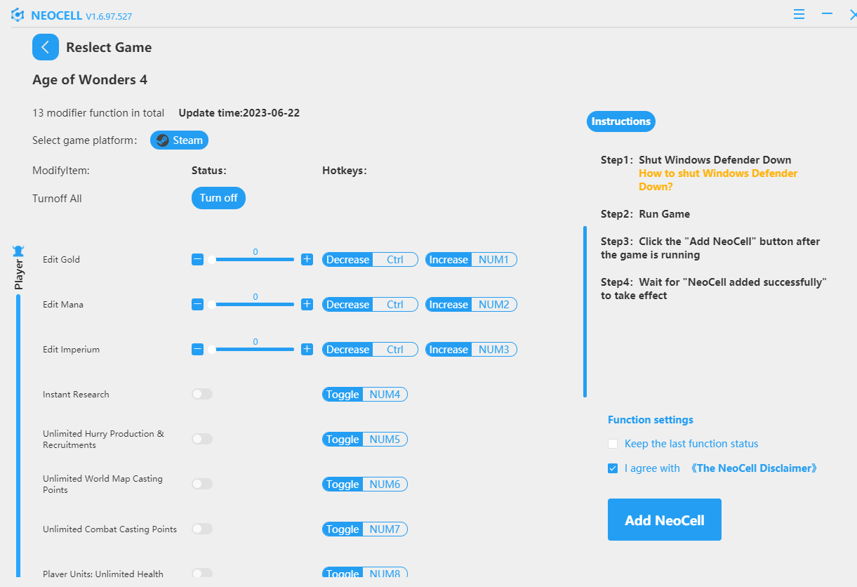
Task: Click the Turn off all button
Action: [218, 198]
